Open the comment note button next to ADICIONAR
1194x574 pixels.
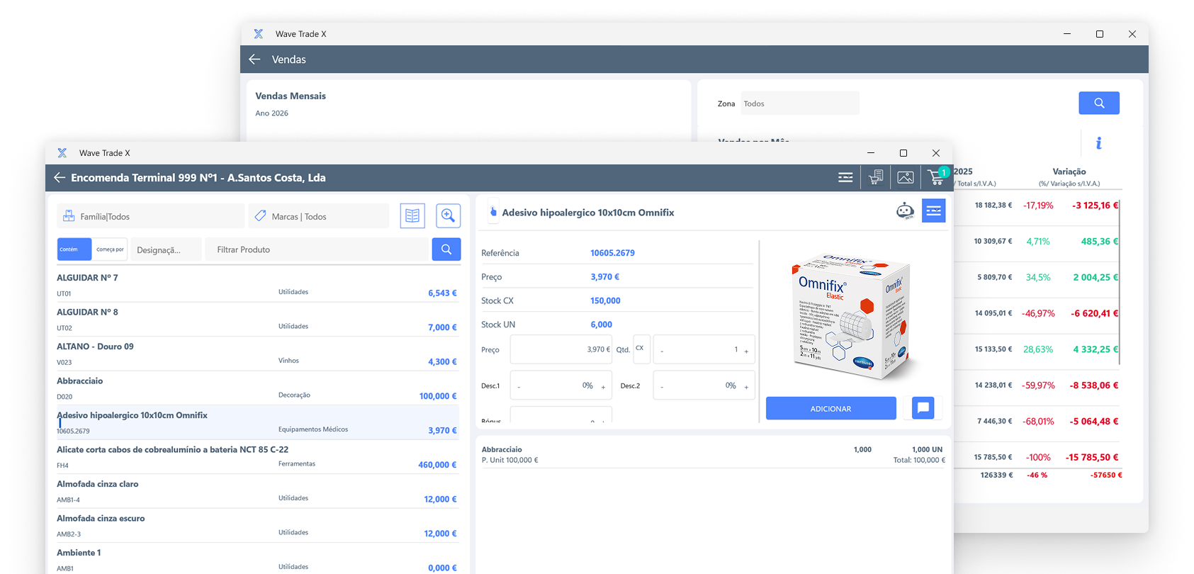[923, 407]
